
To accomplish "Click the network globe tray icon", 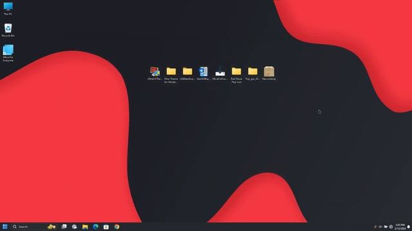I will (x=391, y=227).
